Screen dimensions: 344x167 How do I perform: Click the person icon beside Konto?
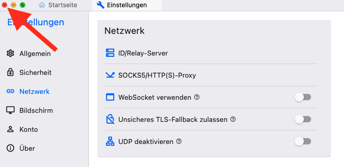pos(10,129)
